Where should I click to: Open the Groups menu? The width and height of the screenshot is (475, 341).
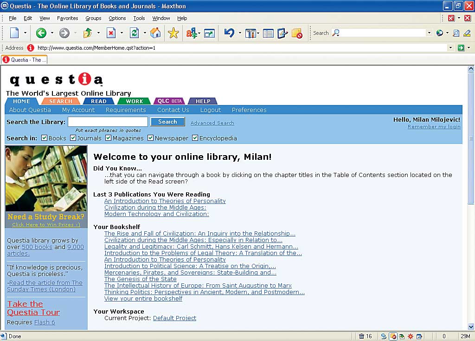[x=93, y=18]
